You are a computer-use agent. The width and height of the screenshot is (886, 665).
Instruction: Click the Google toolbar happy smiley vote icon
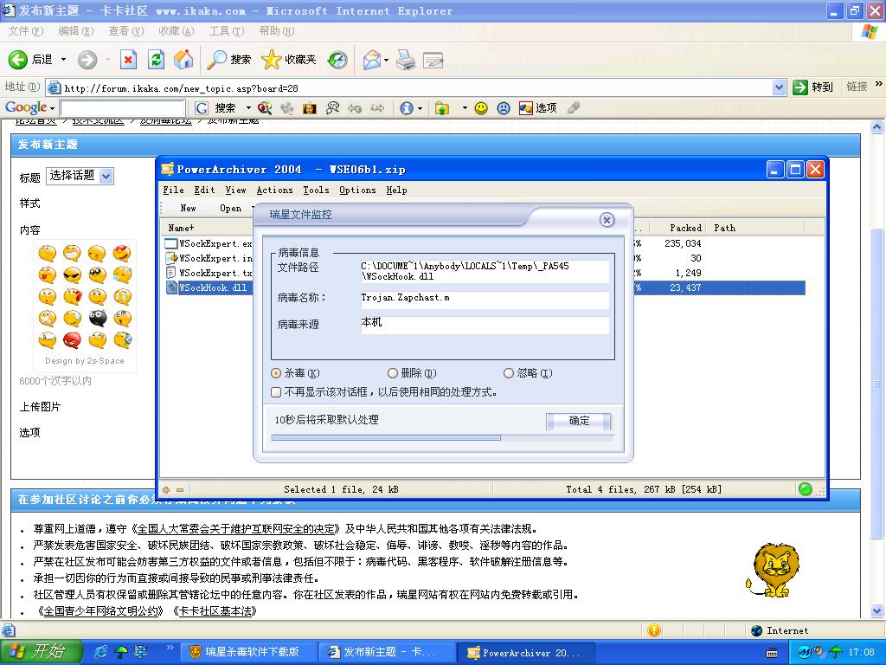point(481,107)
